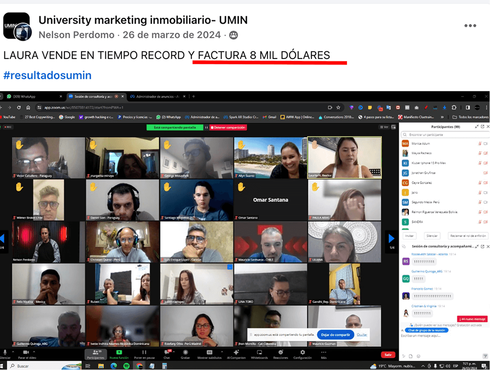Toggle Mostrar subtítulos captions
This screenshot has height=370, width=490.
point(209,352)
